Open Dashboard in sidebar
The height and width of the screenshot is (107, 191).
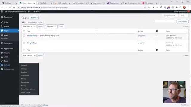pos(8,17)
